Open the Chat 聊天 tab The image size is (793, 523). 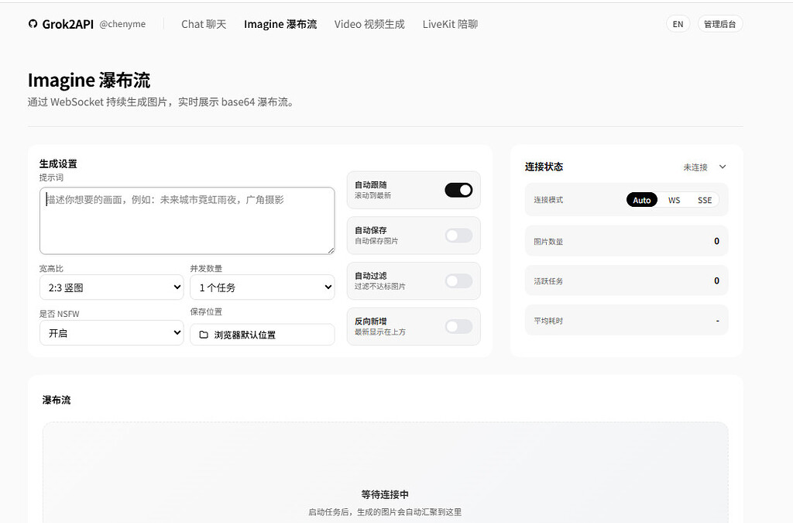point(204,24)
